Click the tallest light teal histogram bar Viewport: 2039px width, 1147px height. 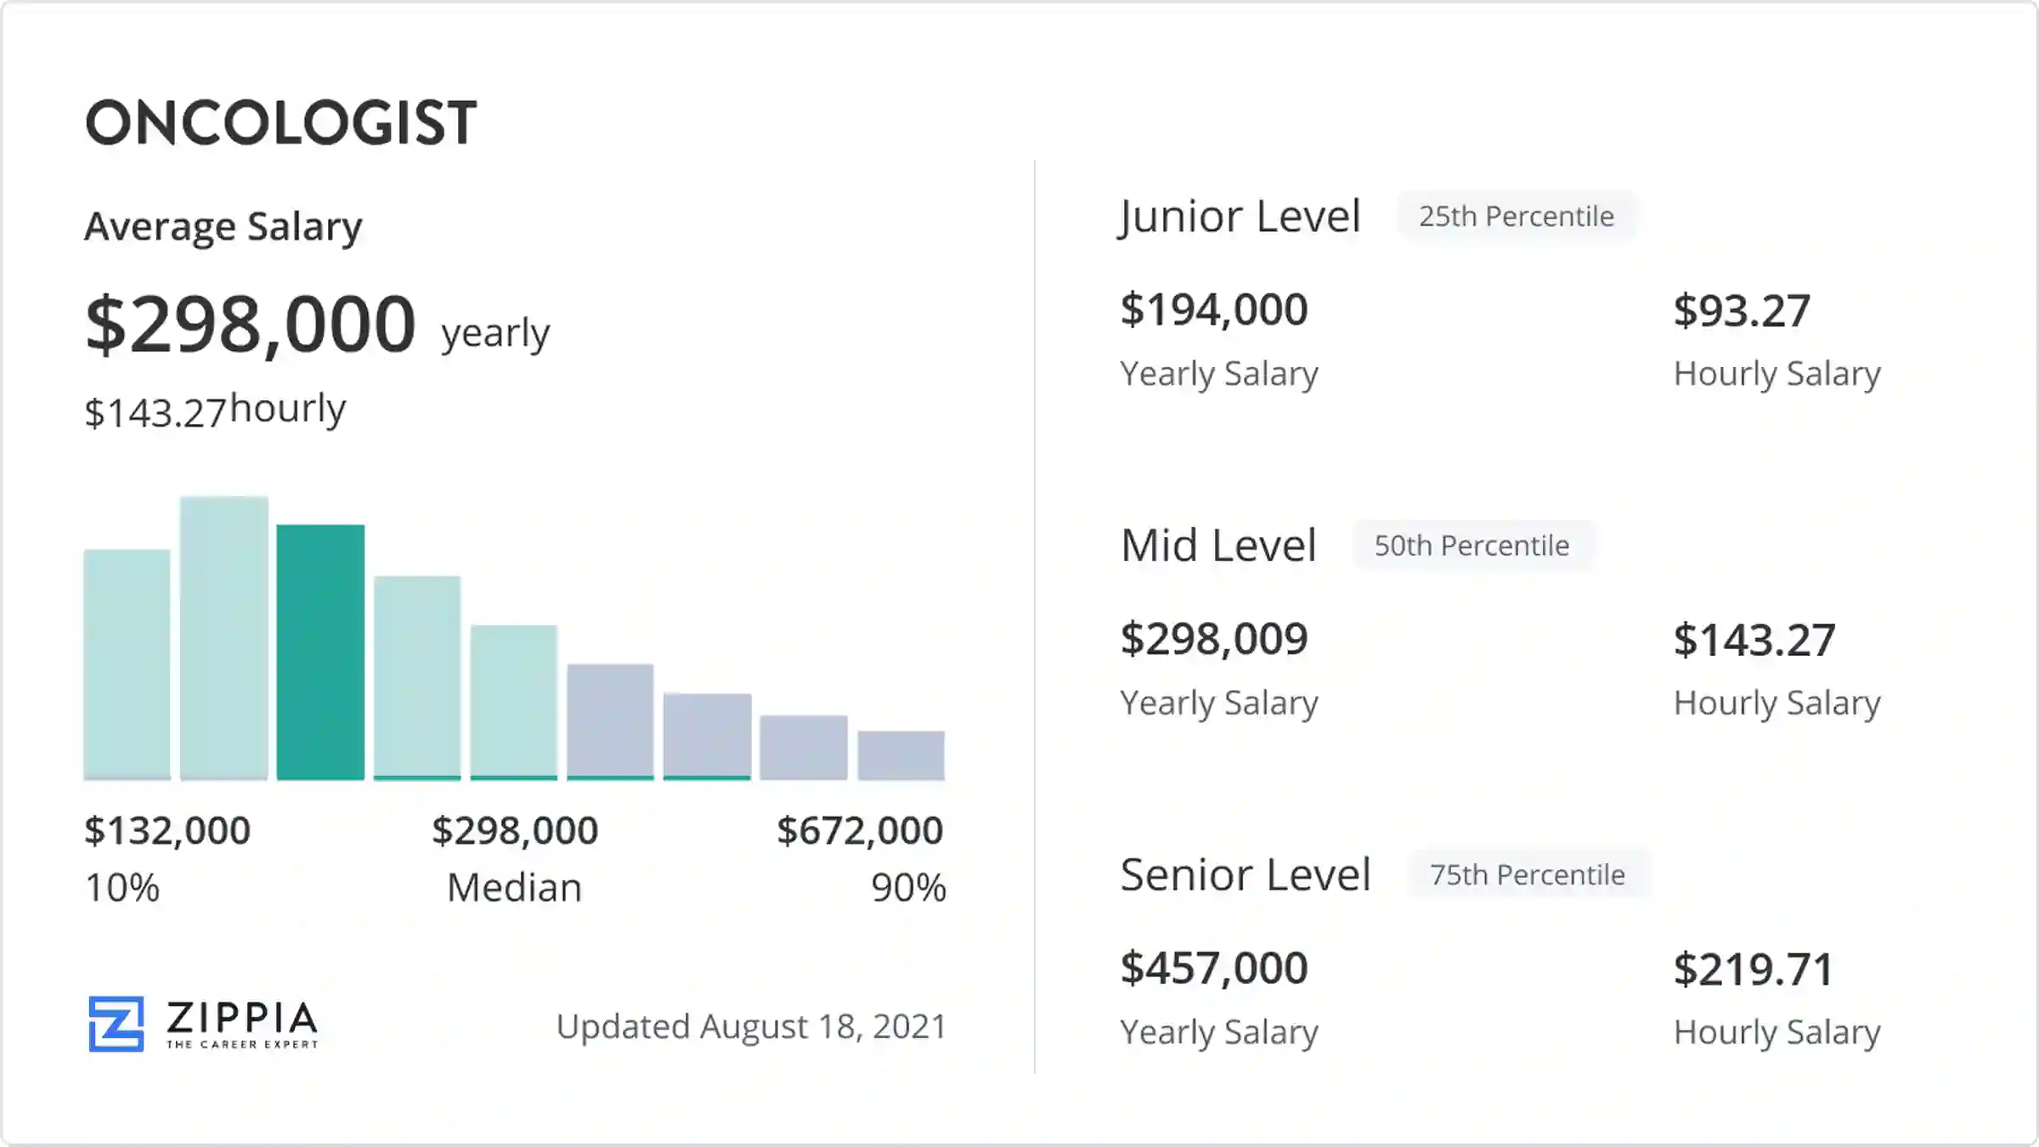tap(224, 637)
